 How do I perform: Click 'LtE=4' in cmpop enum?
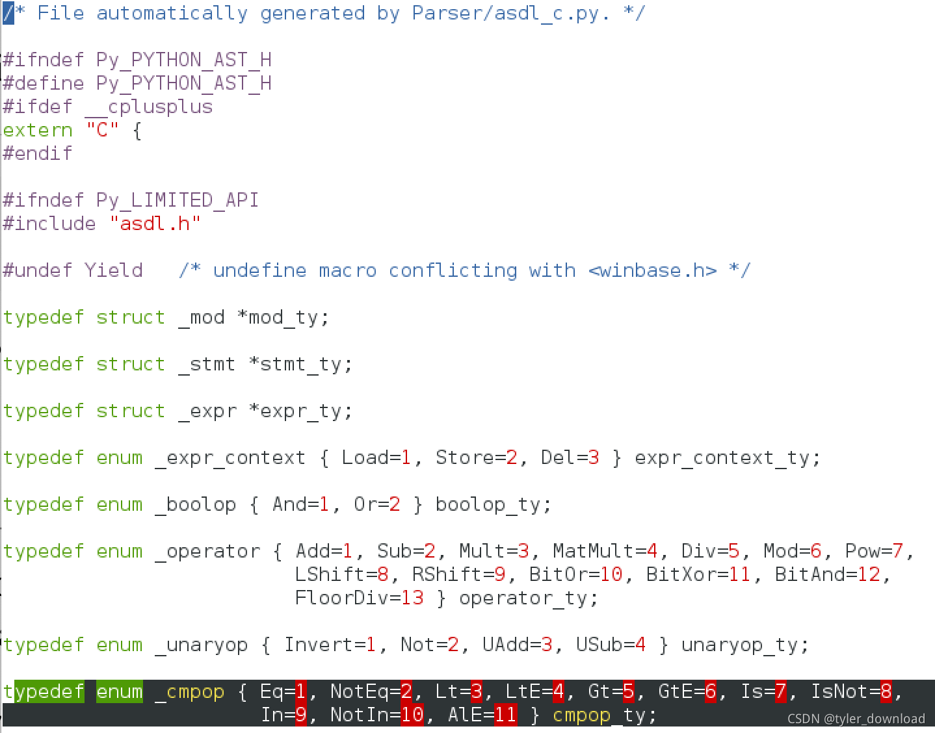point(534,692)
